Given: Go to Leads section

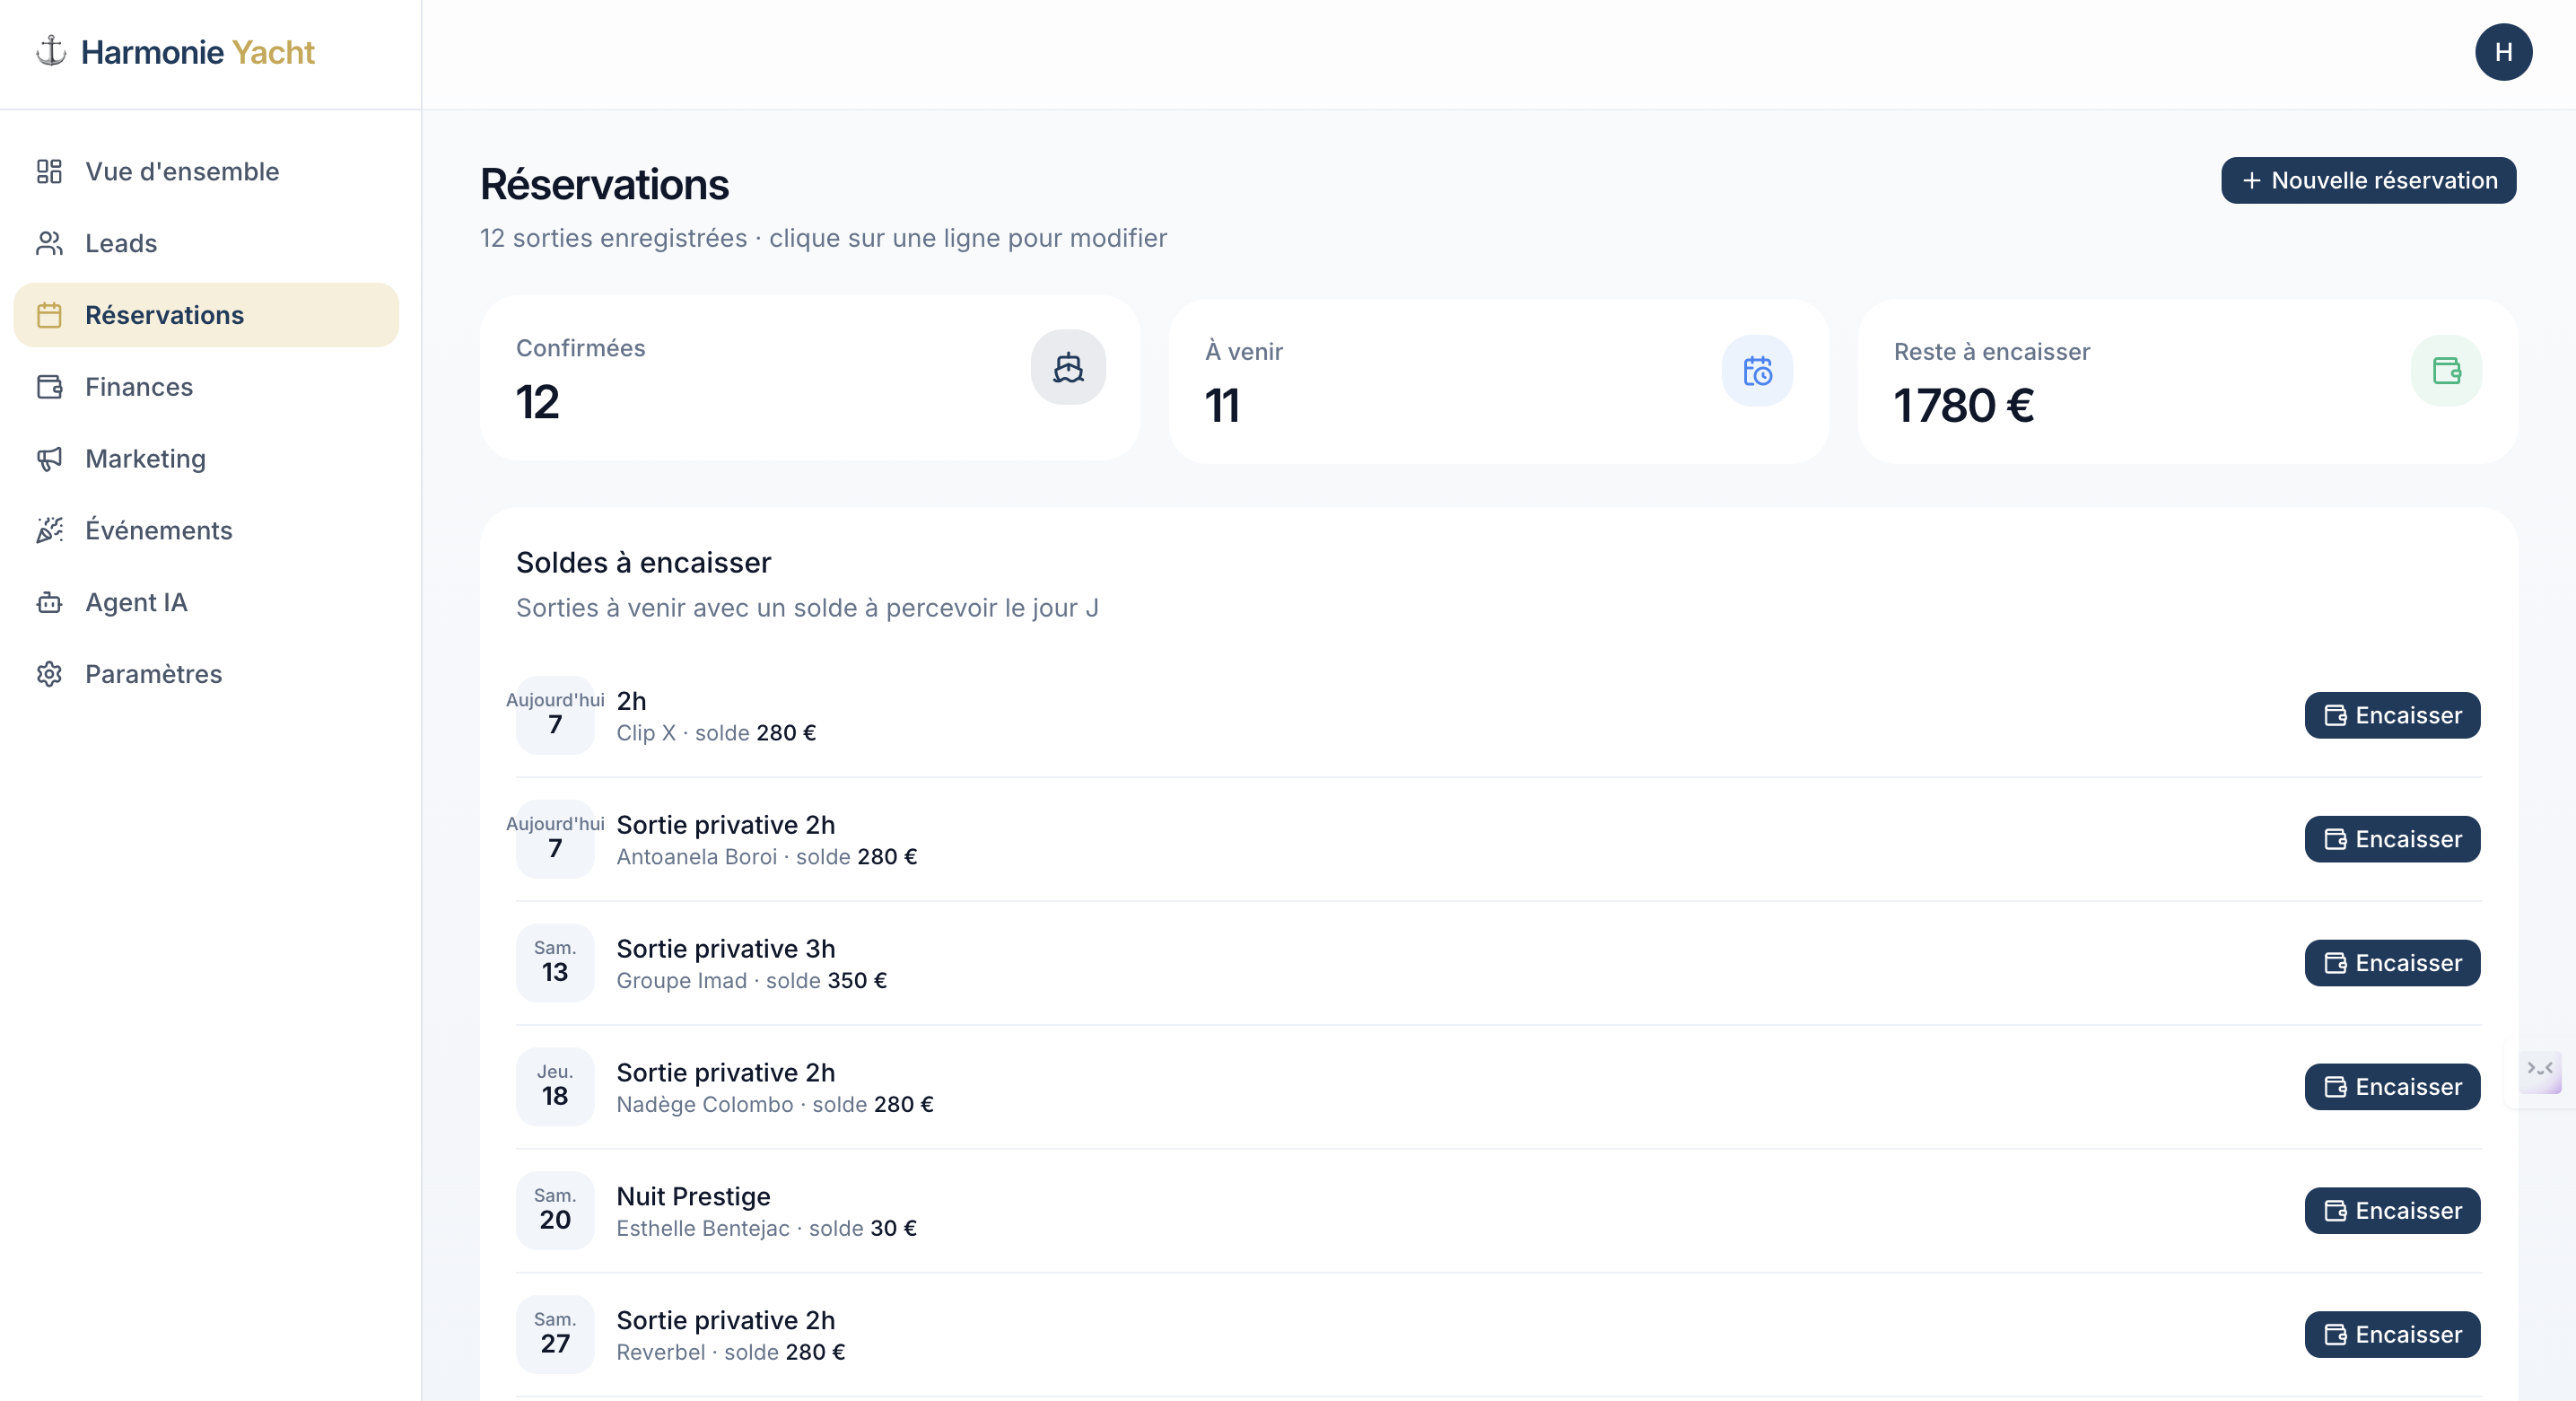Looking at the screenshot, I should tap(206, 243).
